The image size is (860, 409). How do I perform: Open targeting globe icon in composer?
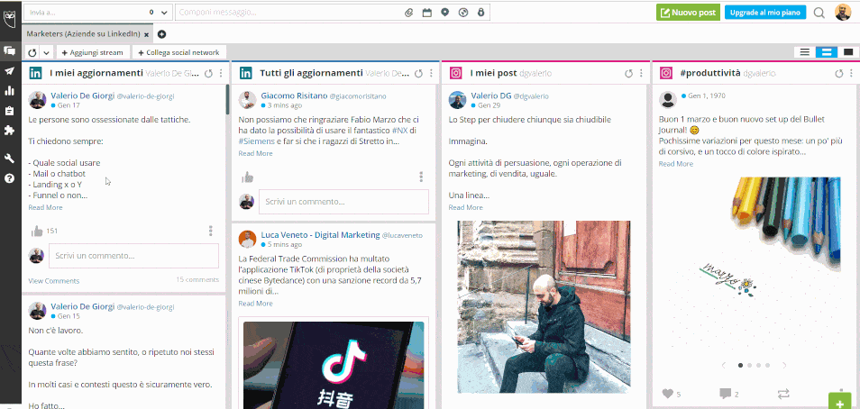pos(463,13)
